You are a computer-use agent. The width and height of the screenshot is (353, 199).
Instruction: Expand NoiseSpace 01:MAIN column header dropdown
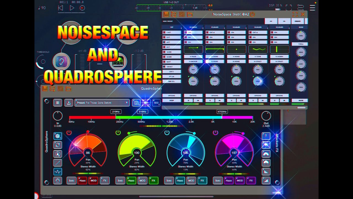point(203,28)
